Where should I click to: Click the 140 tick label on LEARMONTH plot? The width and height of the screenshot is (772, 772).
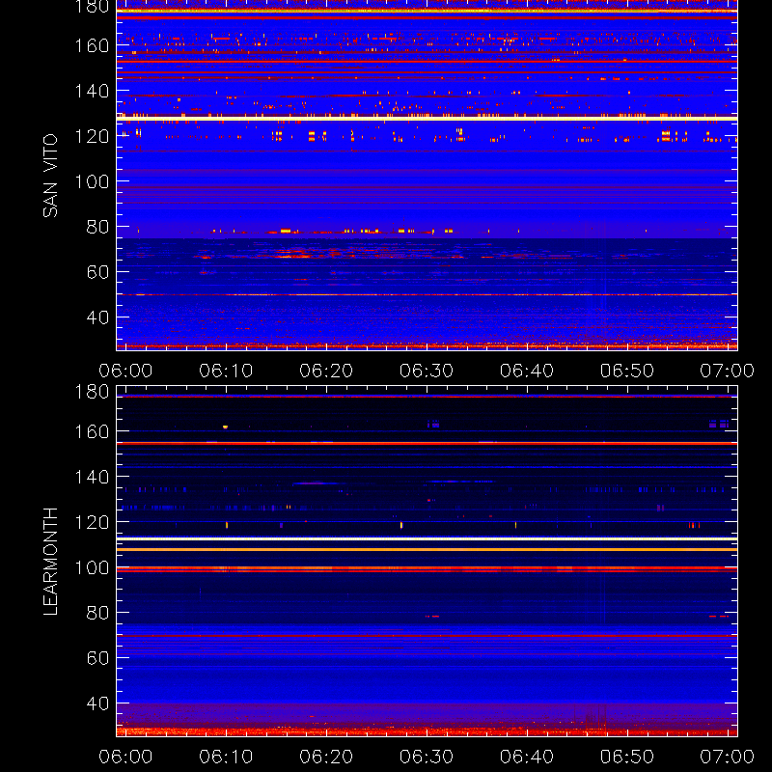pyautogui.click(x=92, y=477)
